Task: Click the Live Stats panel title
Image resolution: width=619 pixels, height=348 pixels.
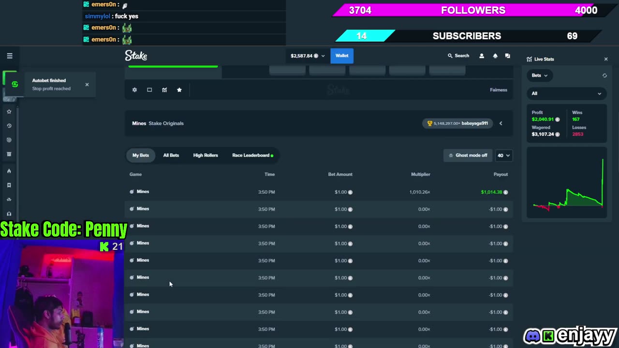Action: click(544, 59)
